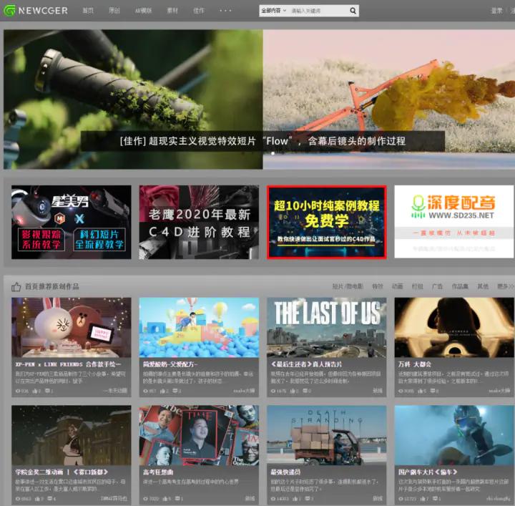This screenshot has height=506, width=515.
Task: Open the 简爱酸奶-父爱配方 title link
Action: [170, 364]
